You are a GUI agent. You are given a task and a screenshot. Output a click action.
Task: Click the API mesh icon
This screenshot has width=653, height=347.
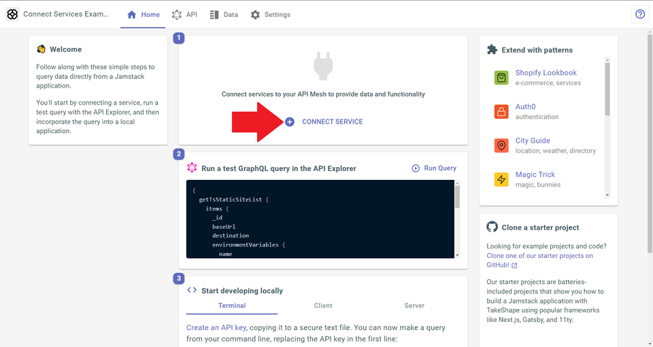tap(177, 14)
